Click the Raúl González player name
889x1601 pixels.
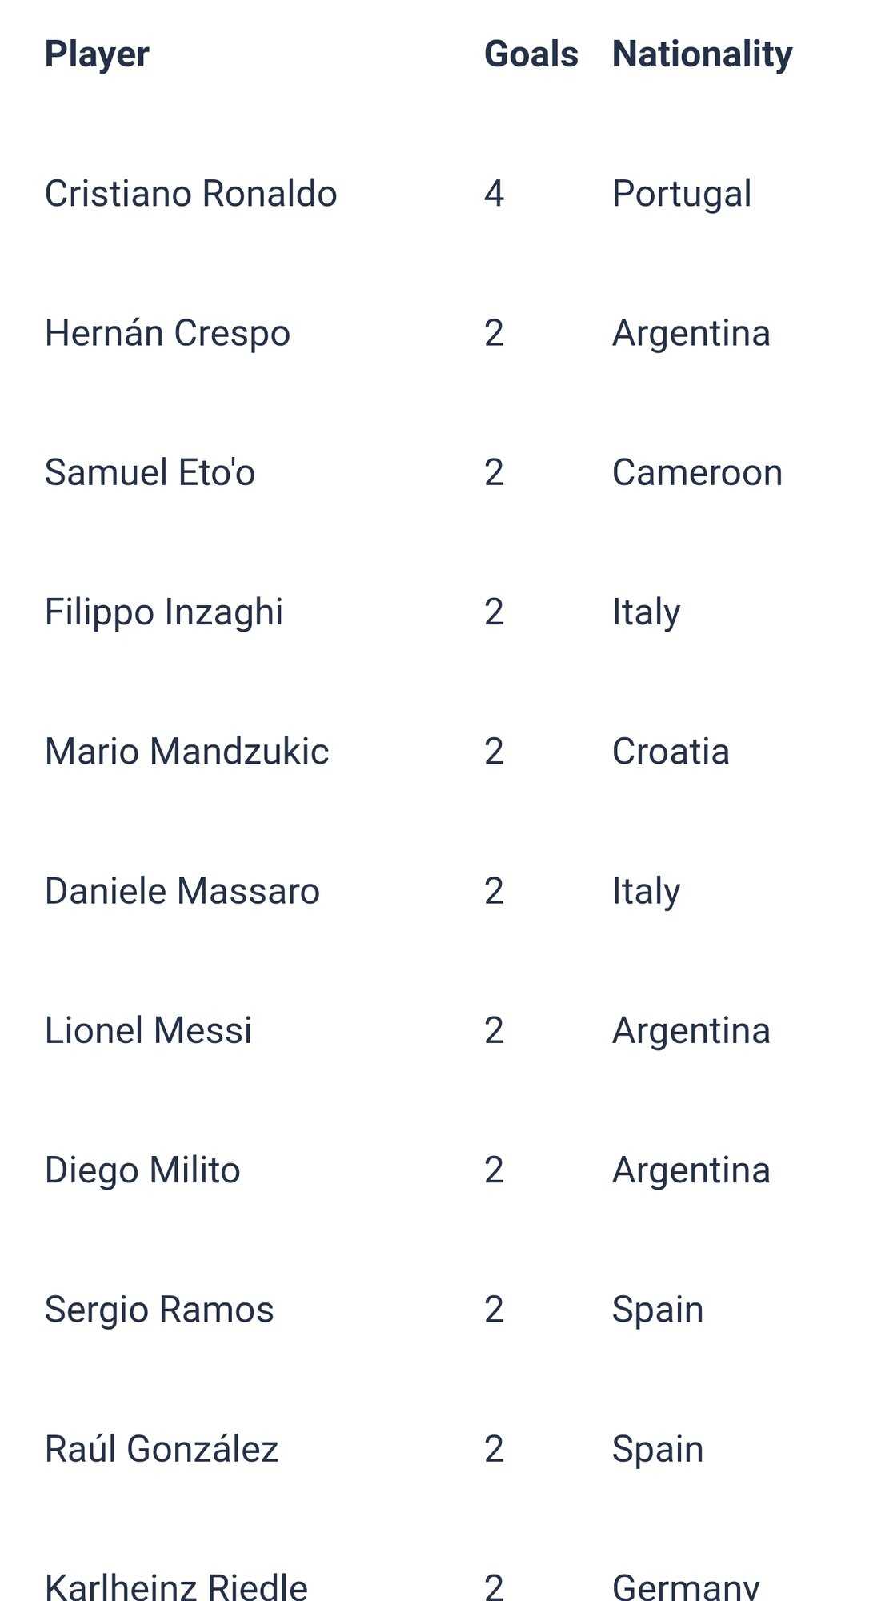pos(162,1449)
